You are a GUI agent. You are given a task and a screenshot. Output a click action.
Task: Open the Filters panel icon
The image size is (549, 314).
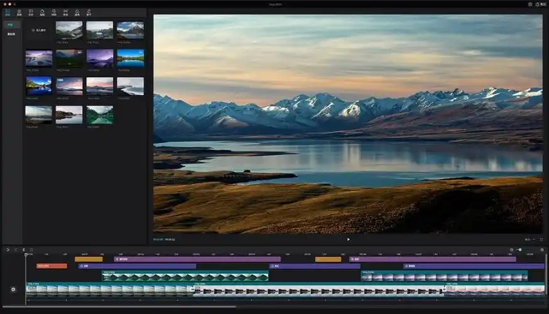pyautogui.click(x=77, y=12)
